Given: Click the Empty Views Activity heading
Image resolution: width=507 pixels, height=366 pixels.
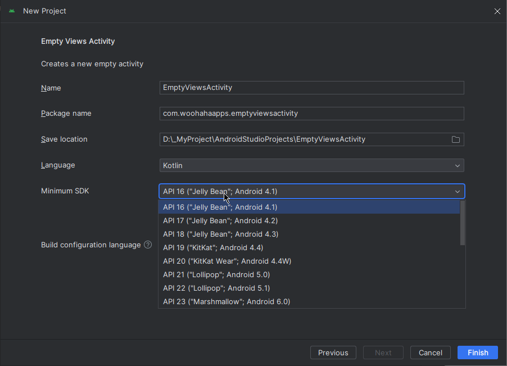Looking at the screenshot, I should coord(78,42).
